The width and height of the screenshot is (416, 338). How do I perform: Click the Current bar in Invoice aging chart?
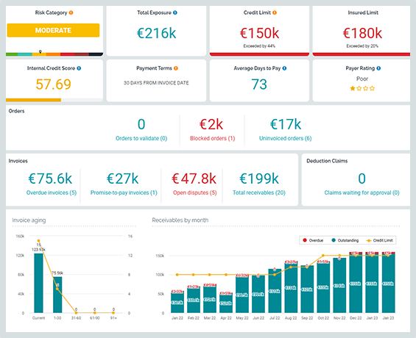(x=38, y=283)
